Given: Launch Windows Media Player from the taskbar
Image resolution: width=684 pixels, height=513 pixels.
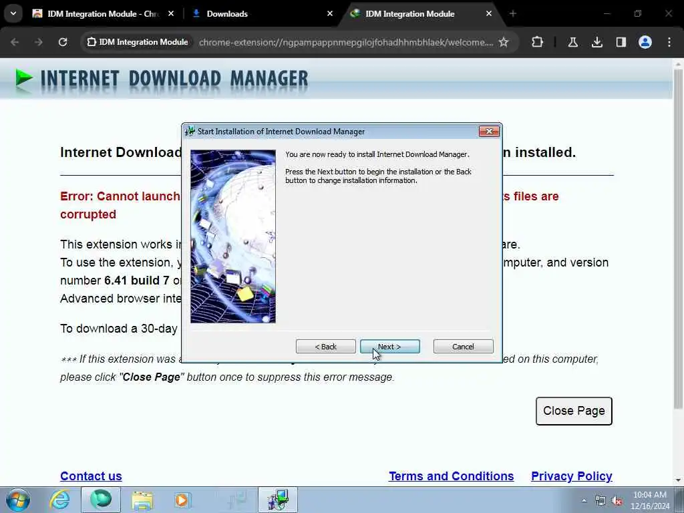Looking at the screenshot, I should coord(182,500).
